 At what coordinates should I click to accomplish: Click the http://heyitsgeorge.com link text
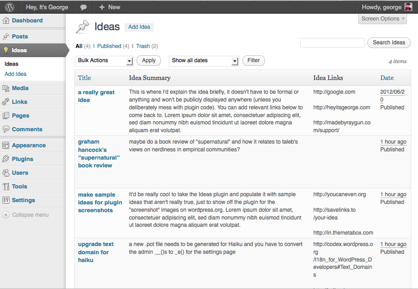pyautogui.click(x=342, y=107)
